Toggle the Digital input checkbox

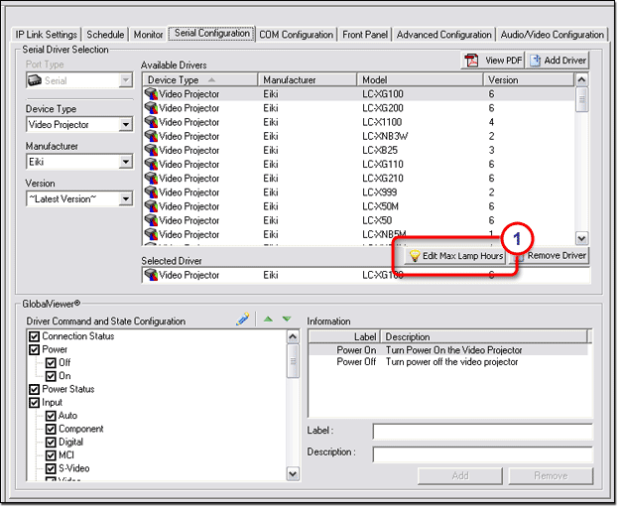51,443
